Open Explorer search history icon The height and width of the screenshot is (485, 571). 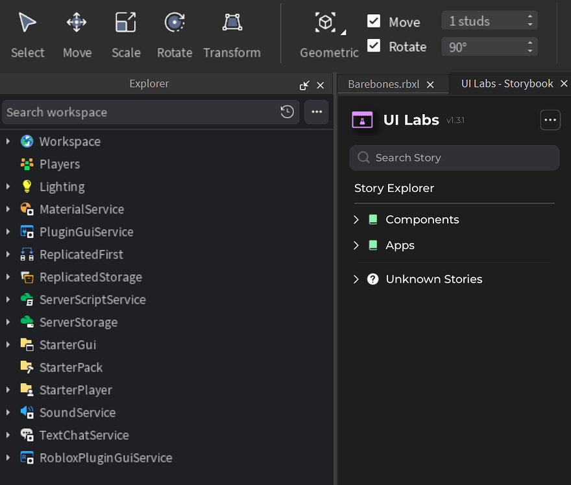point(287,112)
